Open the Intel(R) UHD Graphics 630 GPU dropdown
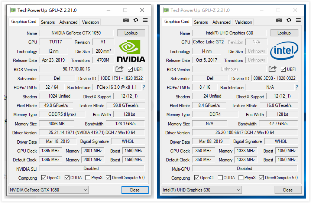 pos(202,190)
